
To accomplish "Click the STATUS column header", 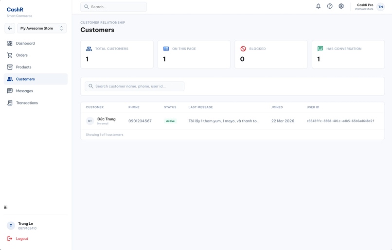I will click(170, 107).
